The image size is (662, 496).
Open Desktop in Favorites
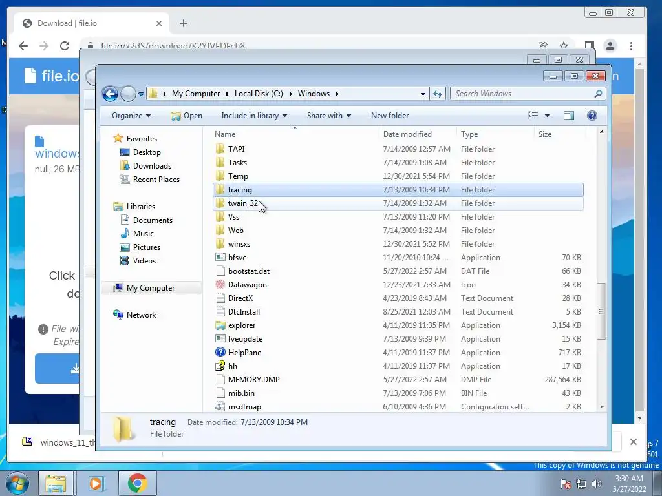point(147,152)
